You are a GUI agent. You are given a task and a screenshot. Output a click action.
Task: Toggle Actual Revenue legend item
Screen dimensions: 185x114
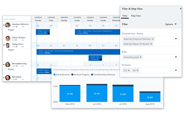pos(61,74)
